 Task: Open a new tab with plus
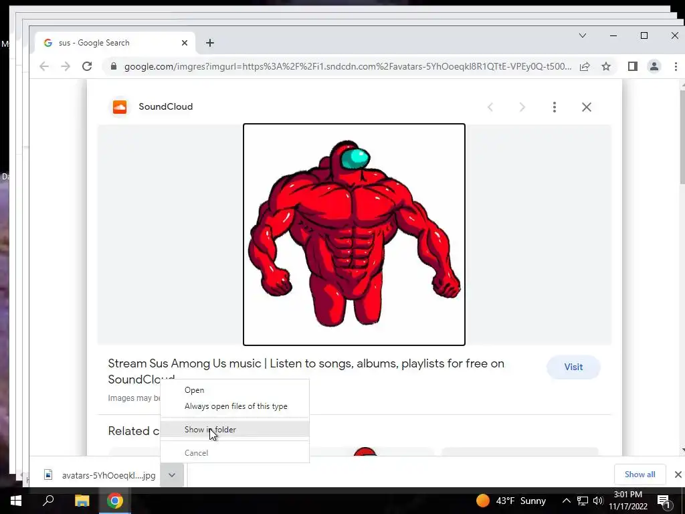[x=209, y=43]
